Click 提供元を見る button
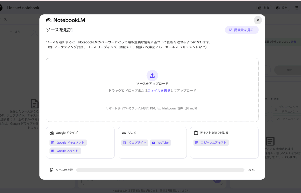The width and height of the screenshot is (301, 193). (242, 30)
